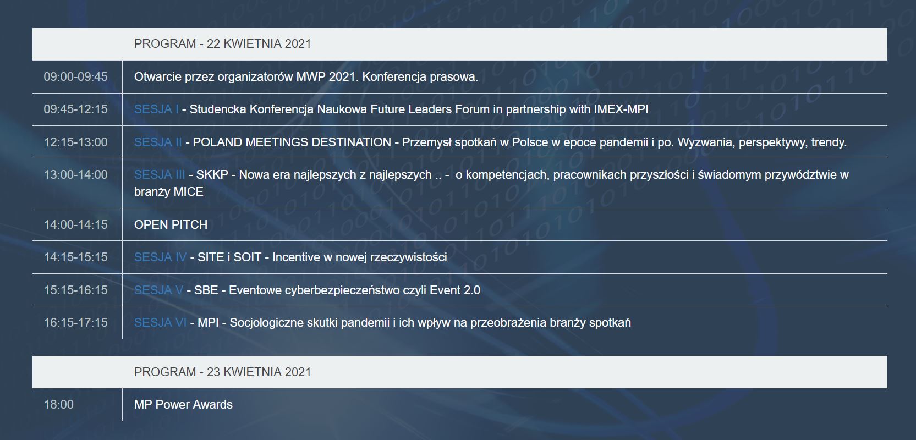This screenshot has height=440, width=916.
Task: Click the 16:15-17:15 time slot
Action: click(76, 323)
